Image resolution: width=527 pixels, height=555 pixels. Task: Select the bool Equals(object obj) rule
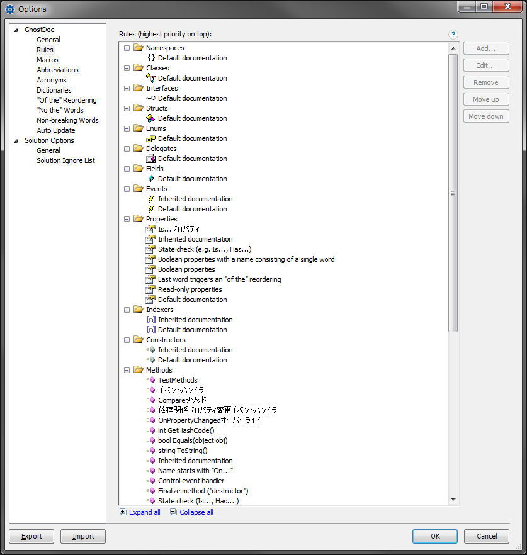click(193, 440)
